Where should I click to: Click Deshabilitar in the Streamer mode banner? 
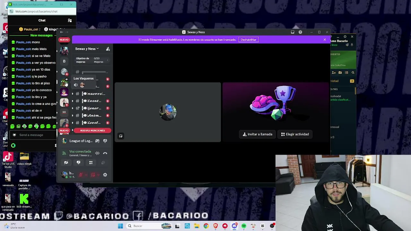point(249,40)
